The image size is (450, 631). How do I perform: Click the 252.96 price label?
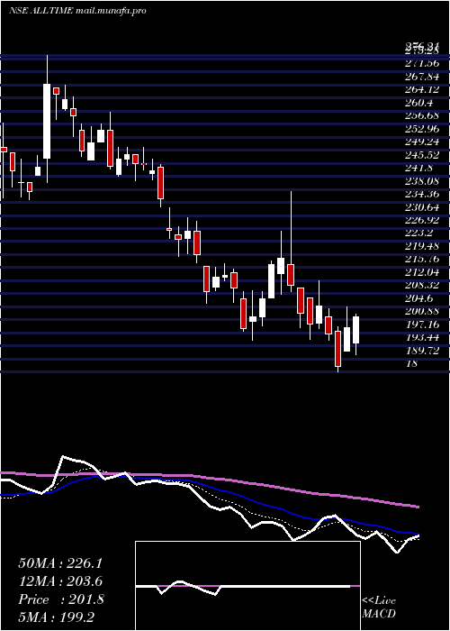[422, 129]
